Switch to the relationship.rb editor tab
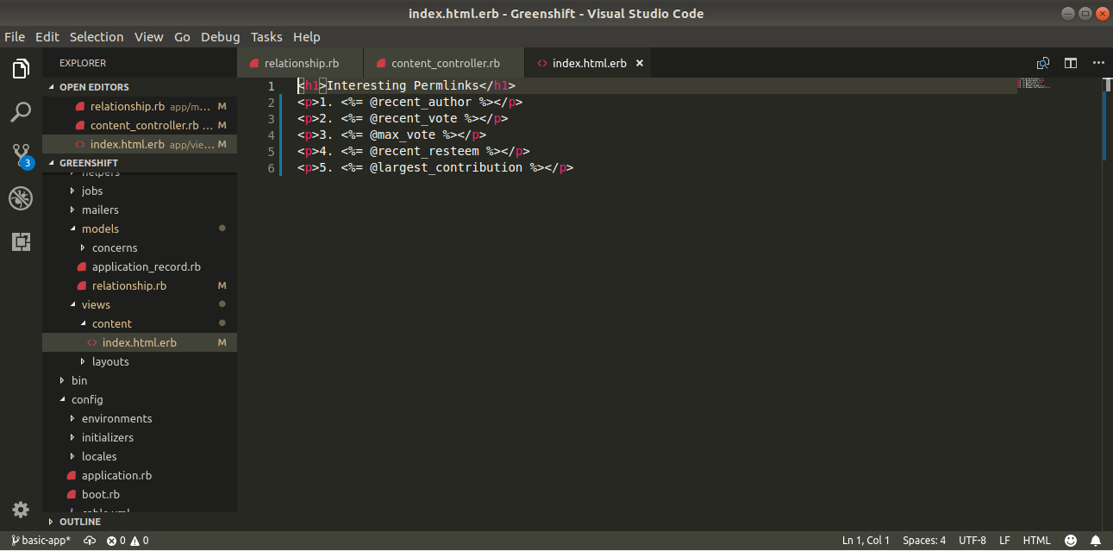This screenshot has width=1113, height=551. pyautogui.click(x=300, y=63)
